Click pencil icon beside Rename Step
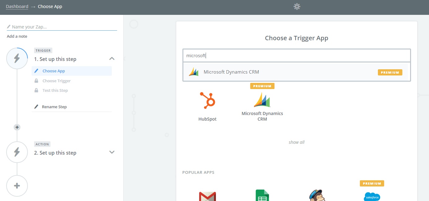Image resolution: width=429 pixels, height=201 pixels. coord(36,107)
